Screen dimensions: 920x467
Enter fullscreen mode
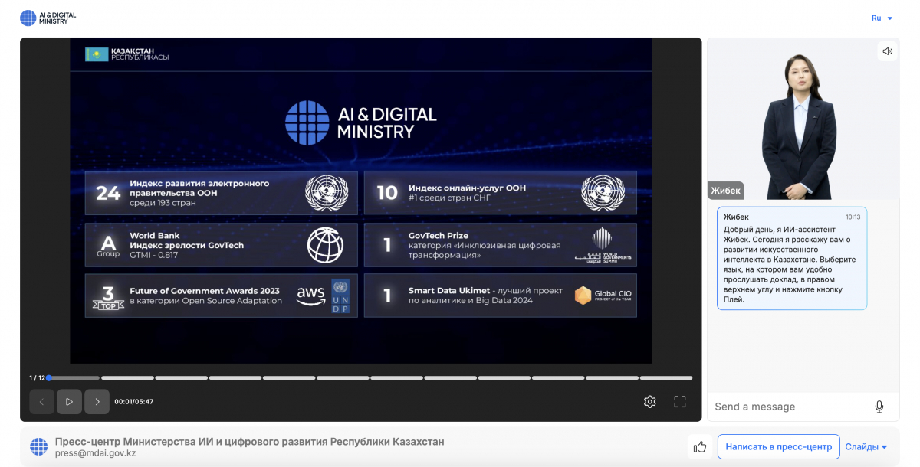[x=679, y=402]
